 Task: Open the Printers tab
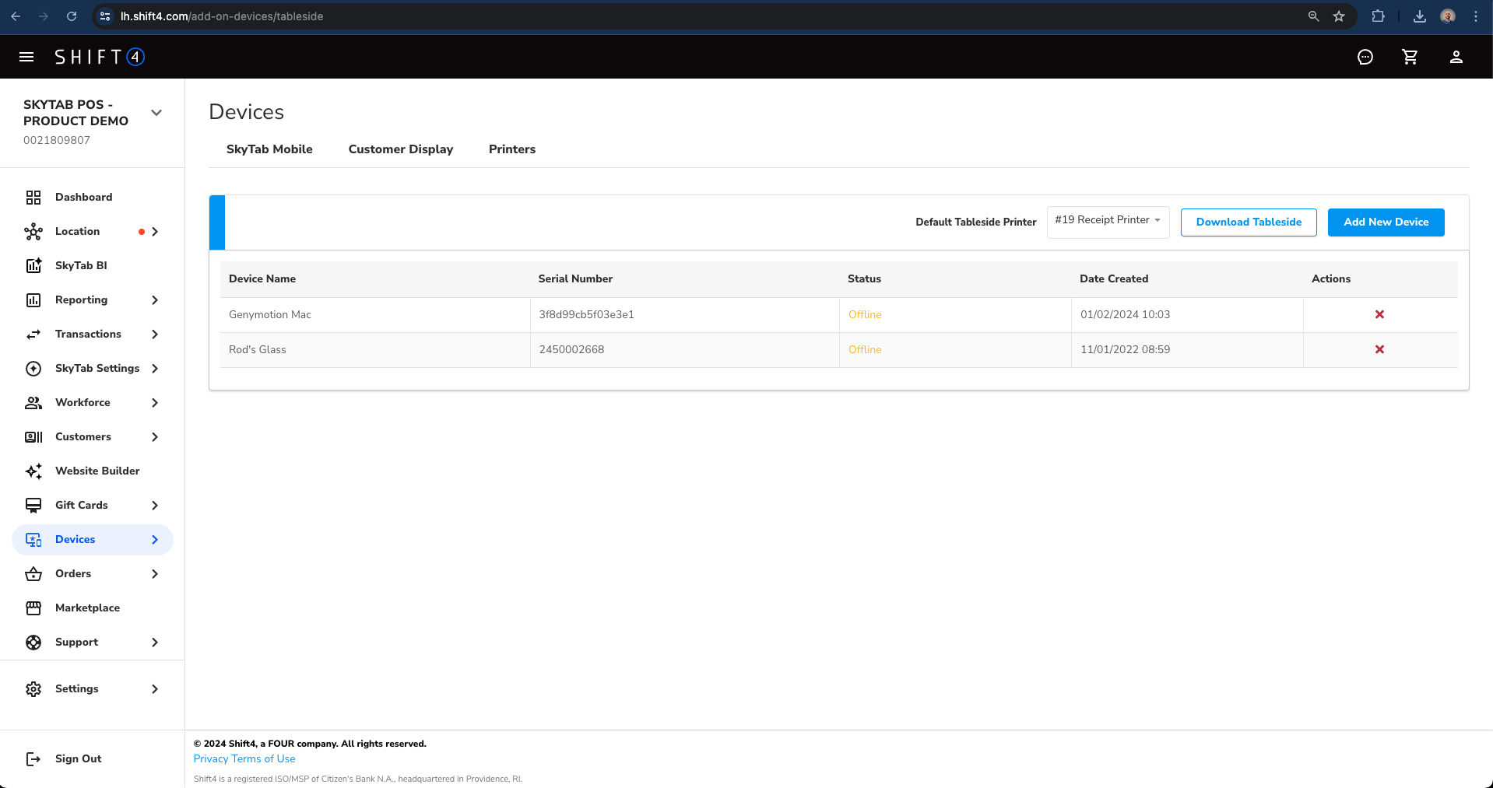511,149
